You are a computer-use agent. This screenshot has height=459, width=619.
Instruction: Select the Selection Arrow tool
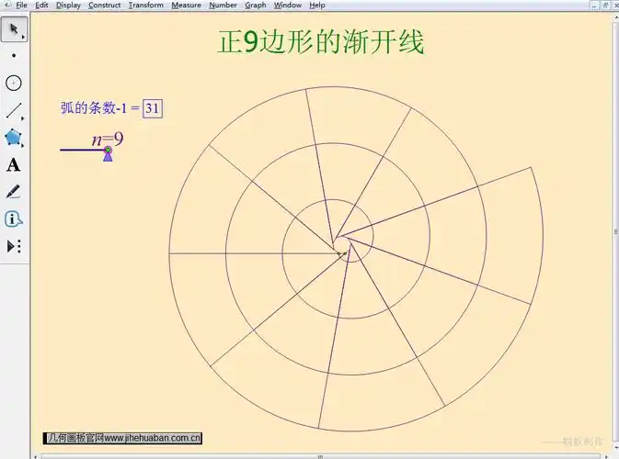tap(15, 29)
